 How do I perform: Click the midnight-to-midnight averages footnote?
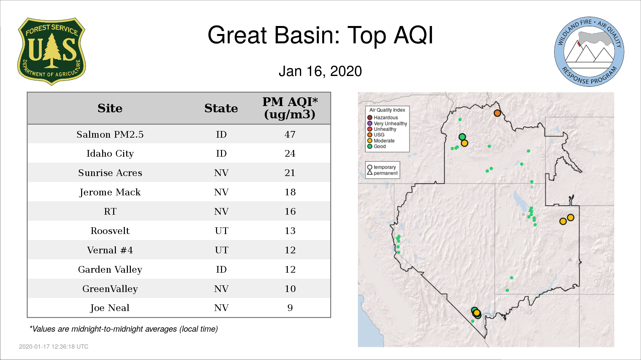pos(124,329)
